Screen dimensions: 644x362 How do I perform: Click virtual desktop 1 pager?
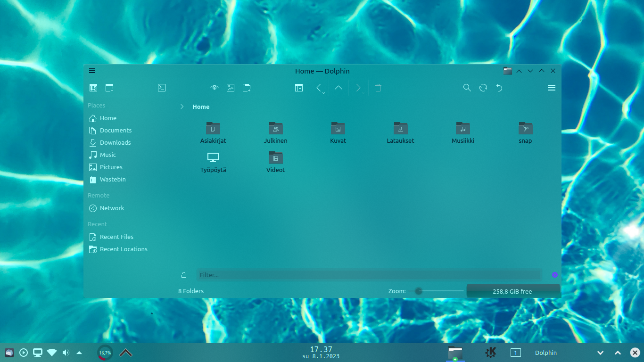tap(516, 353)
